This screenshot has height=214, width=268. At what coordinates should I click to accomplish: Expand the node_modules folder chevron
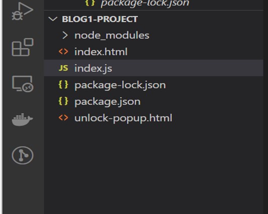coord(65,35)
